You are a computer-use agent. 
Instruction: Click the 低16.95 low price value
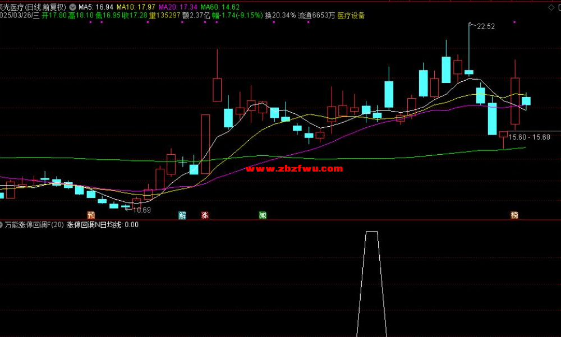pyautogui.click(x=108, y=15)
